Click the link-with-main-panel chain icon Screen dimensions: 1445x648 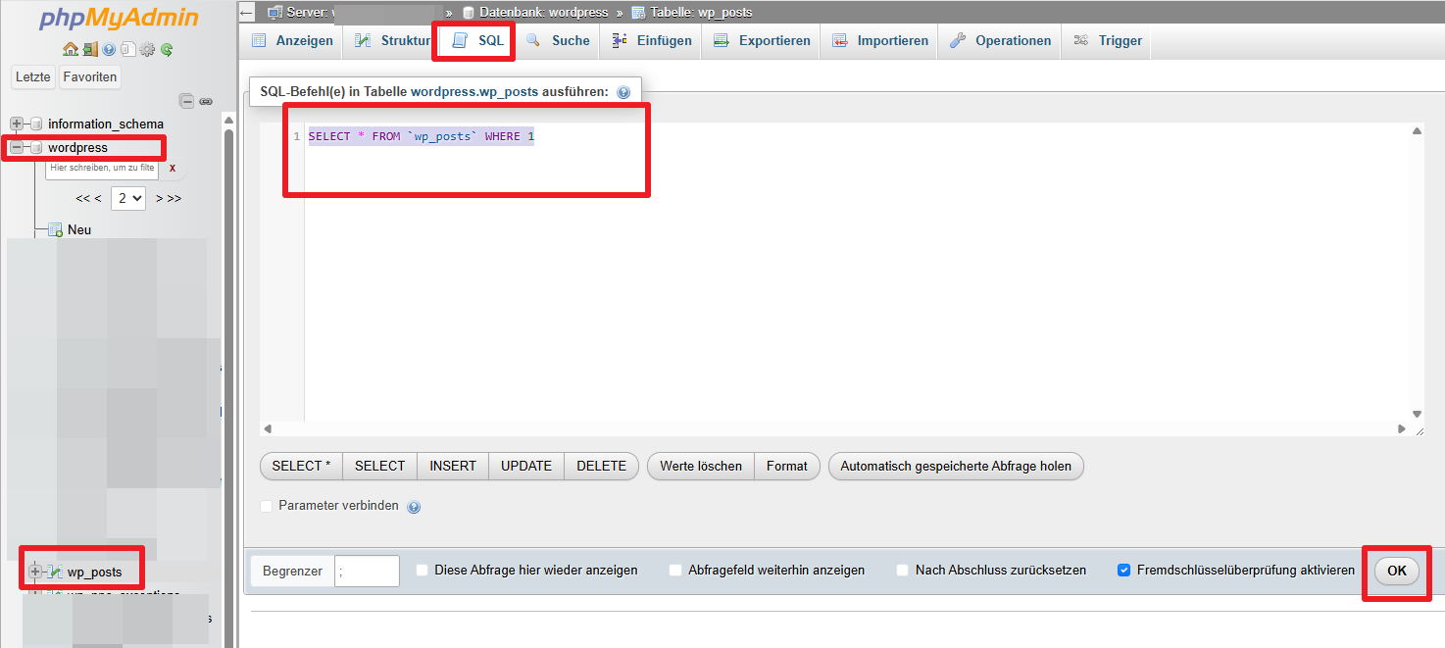206,101
